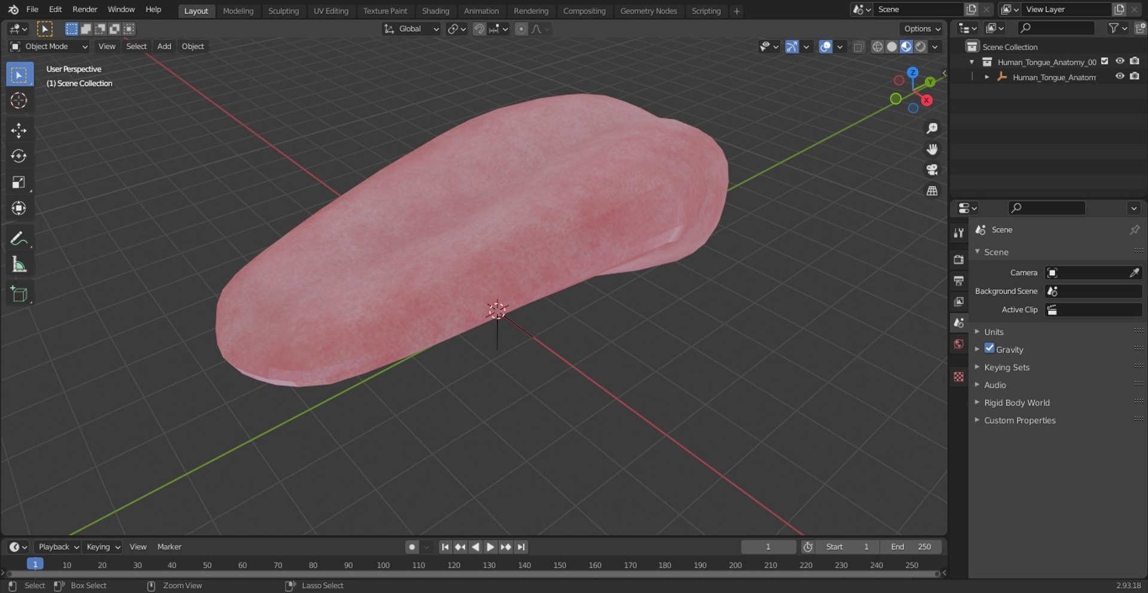Select the Measure ruler tool
Image resolution: width=1148 pixels, height=593 pixels.
[x=19, y=264]
